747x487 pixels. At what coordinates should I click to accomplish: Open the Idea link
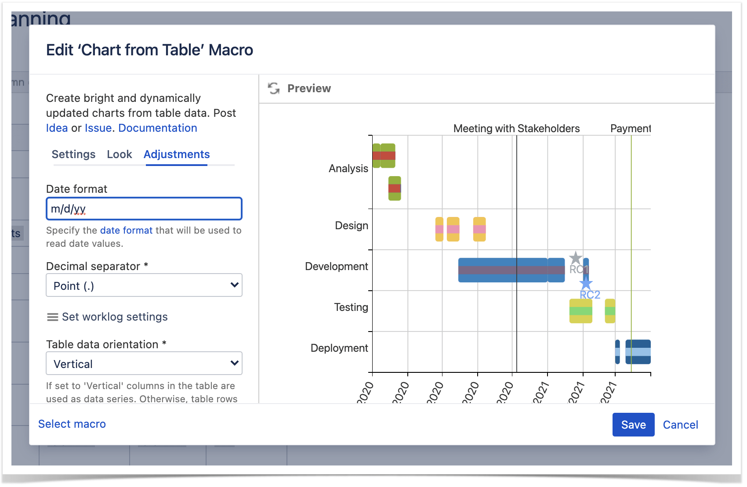click(x=57, y=128)
